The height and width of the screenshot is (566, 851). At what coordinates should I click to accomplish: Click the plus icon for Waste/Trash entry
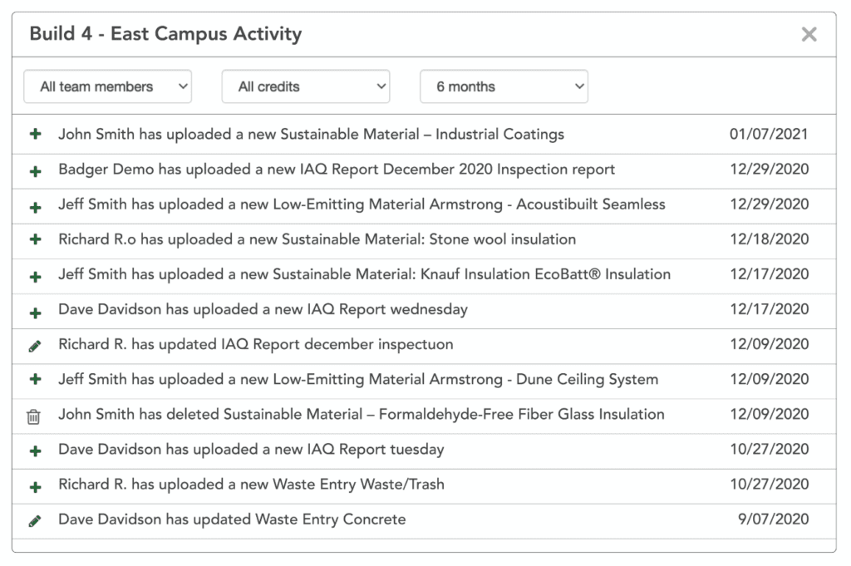point(35,485)
